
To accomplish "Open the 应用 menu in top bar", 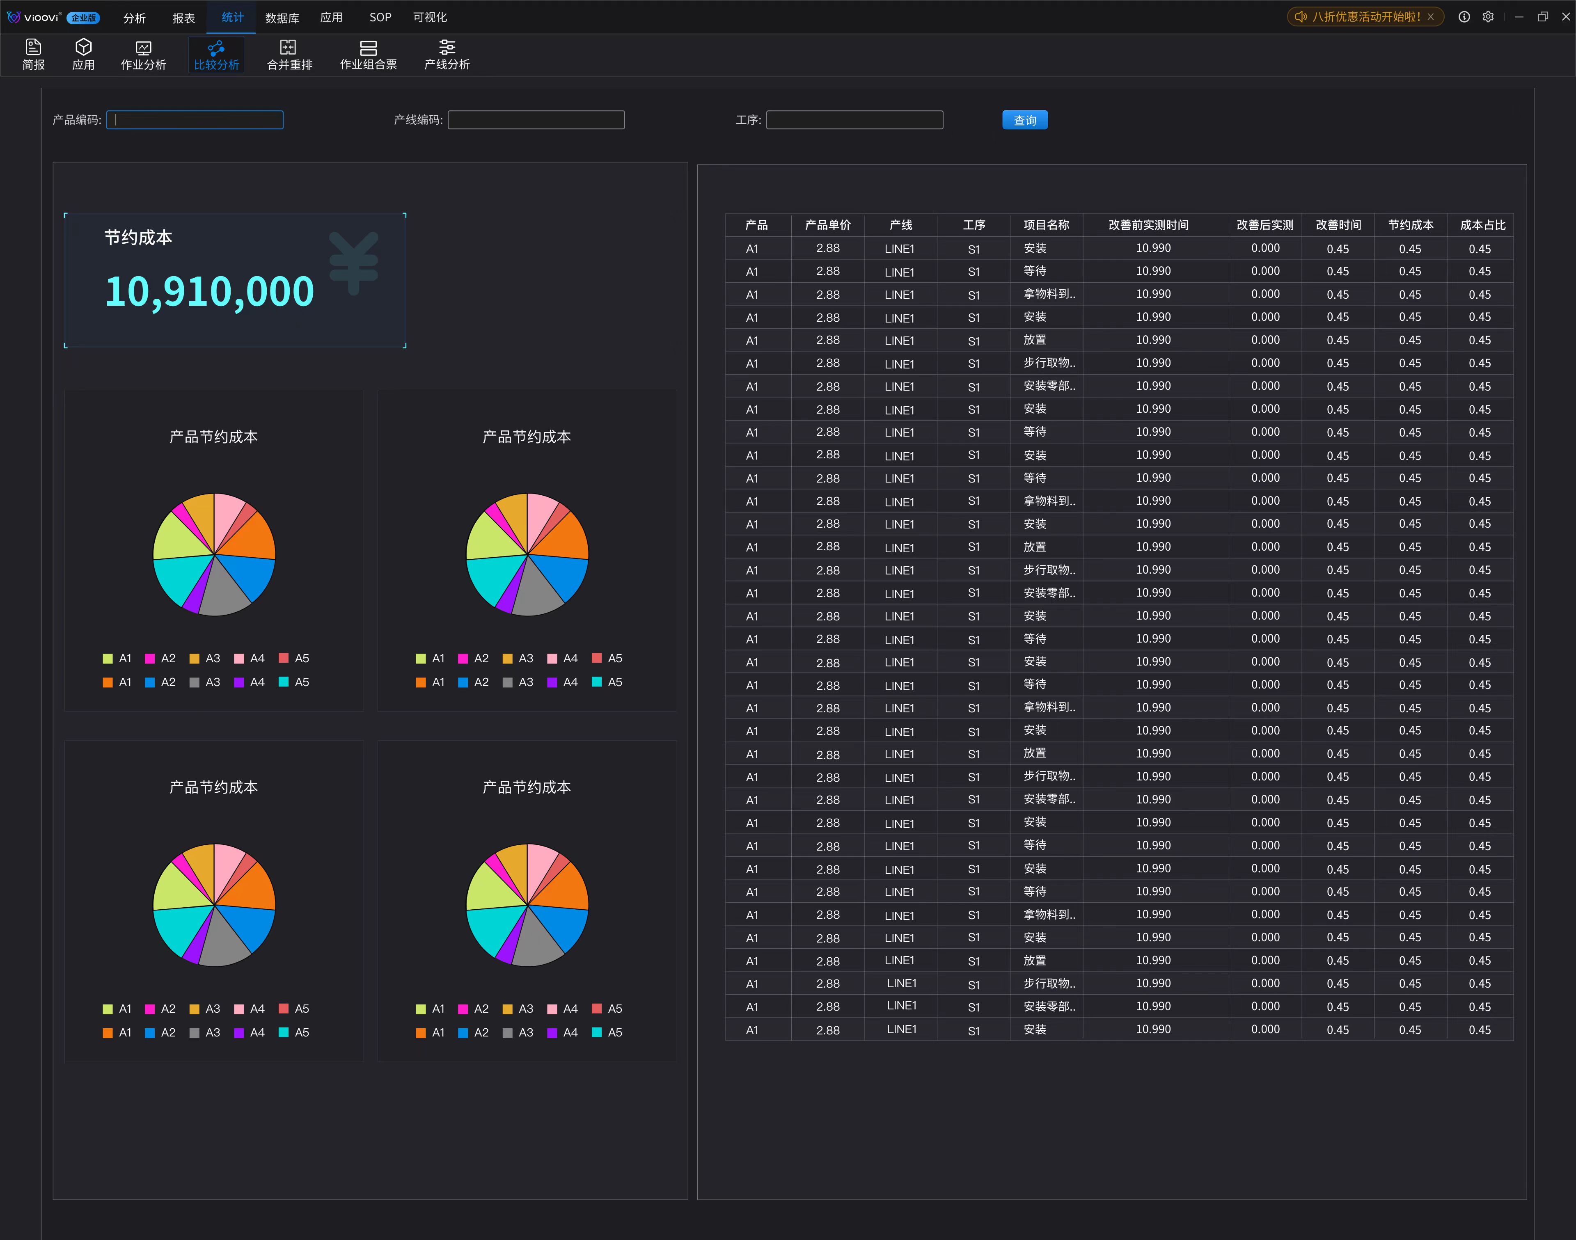I will [331, 17].
